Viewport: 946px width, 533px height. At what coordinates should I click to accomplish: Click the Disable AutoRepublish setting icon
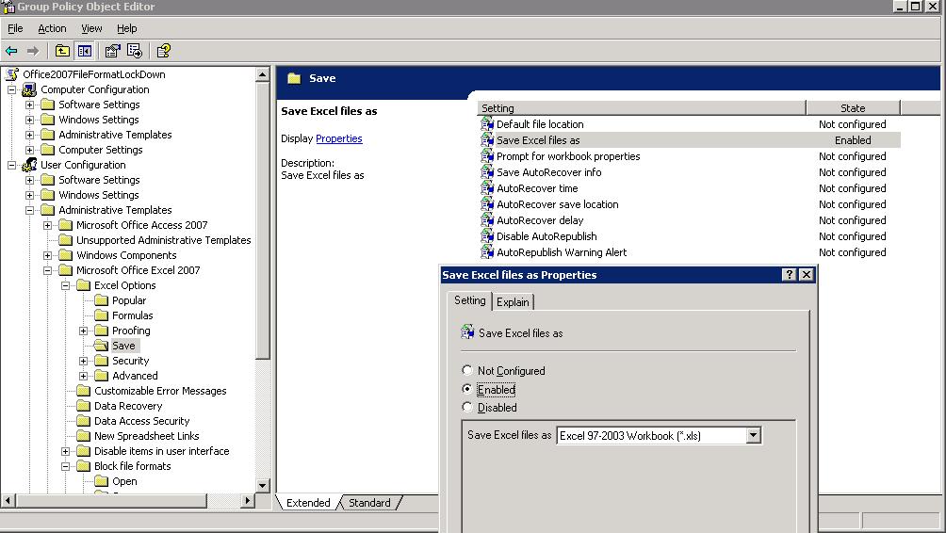coord(487,236)
